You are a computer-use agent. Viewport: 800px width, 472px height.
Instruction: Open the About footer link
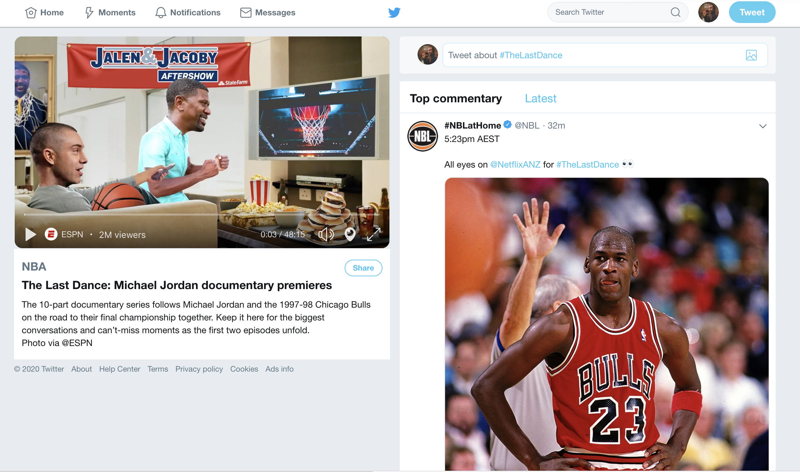pos(82,369)
